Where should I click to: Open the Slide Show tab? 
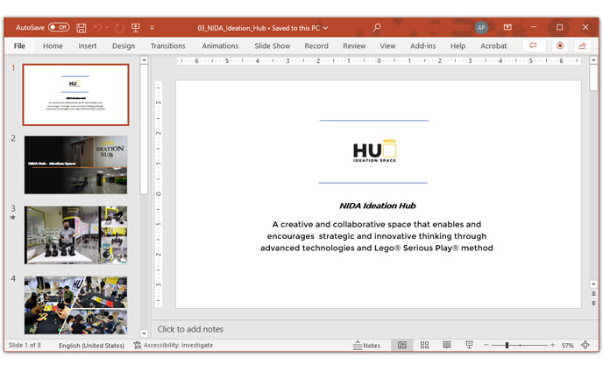[272, 46]
